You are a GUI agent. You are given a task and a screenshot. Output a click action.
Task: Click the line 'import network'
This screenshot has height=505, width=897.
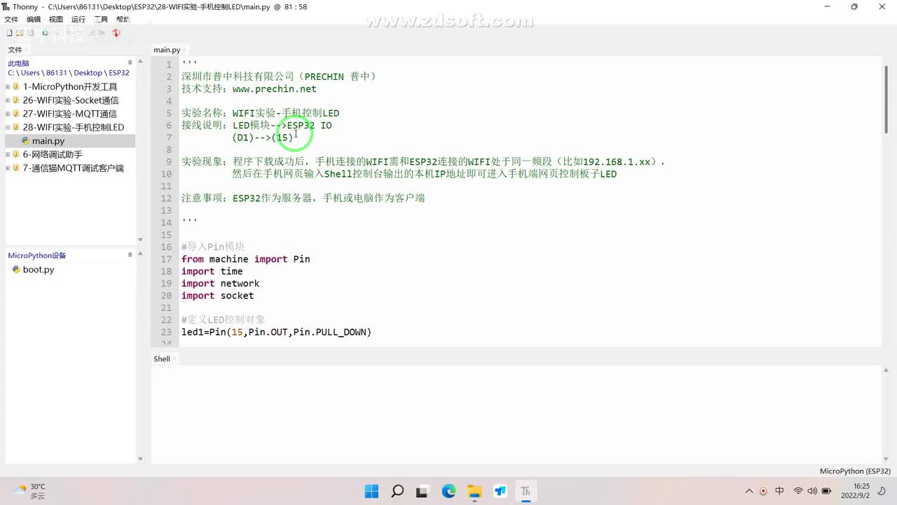(220, 283)
